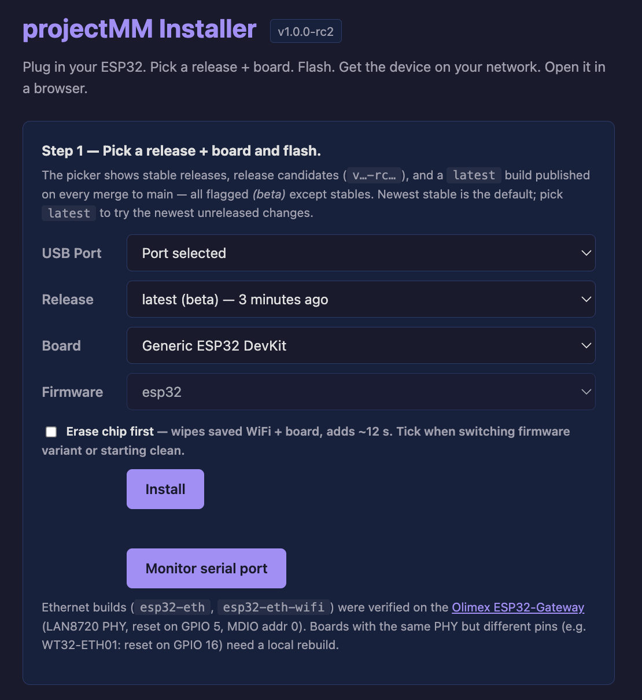The height and width of the screenshot is (700, 642).
Task: Open the 'latest (beta)' Release dropdown
Action: coord(361,299)
